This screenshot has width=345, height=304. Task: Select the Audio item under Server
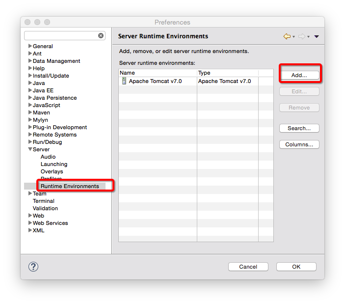[x=48, y=157]
